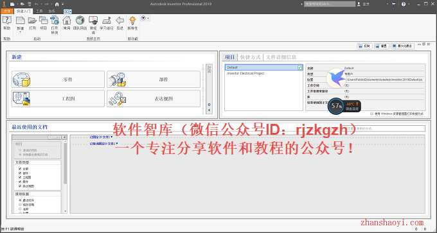Screen dimensions: 437x233
Task: Switch to the 工具 ribbon tab
Action: coord(39,11)
